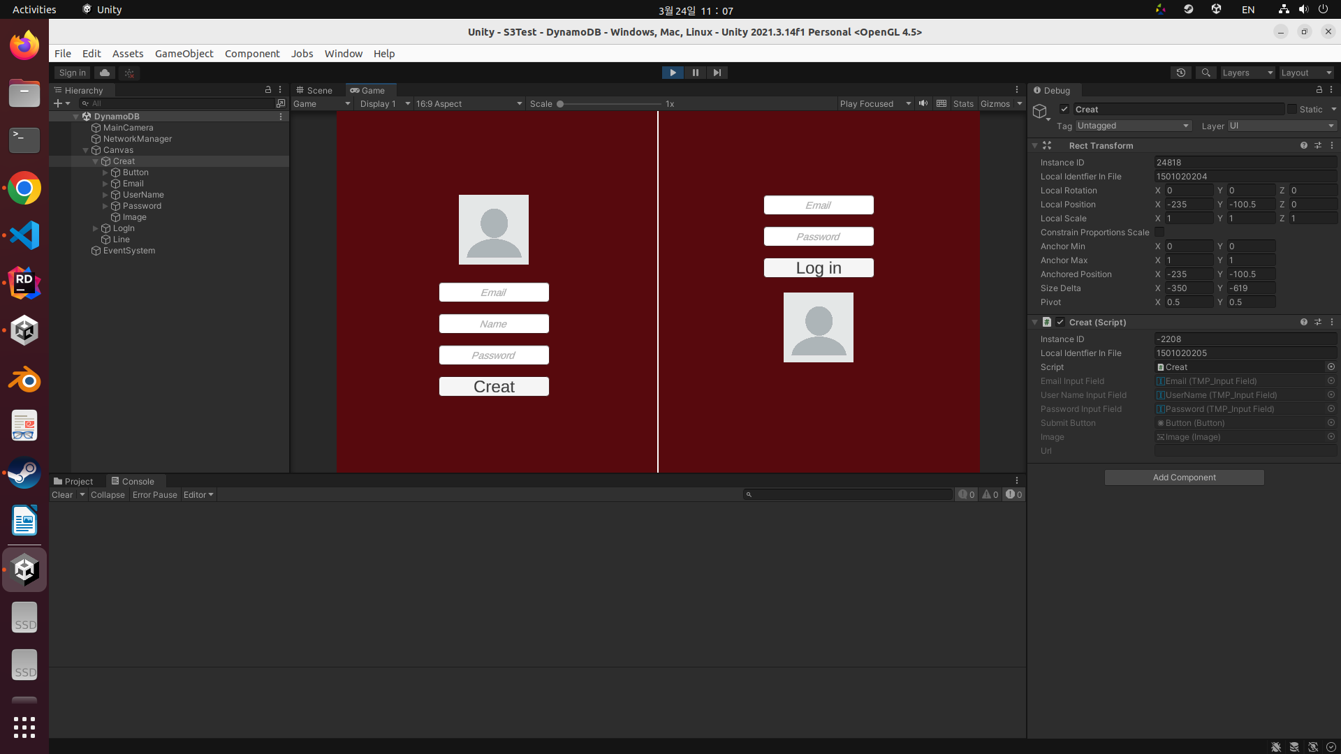Open the Layers dropdown
The height and width of the screenshot is (754, 1341).
[x=1247, y=73]
